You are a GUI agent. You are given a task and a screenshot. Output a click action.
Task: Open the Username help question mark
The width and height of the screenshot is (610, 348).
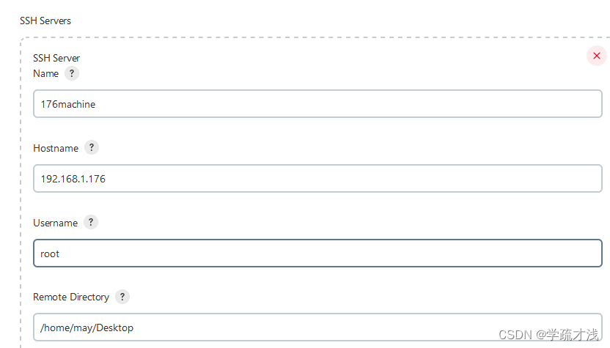(x=91, y=223)
